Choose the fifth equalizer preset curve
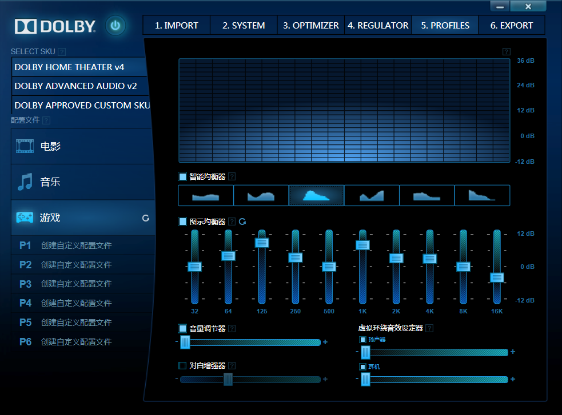562x415 pixels. 427,195
